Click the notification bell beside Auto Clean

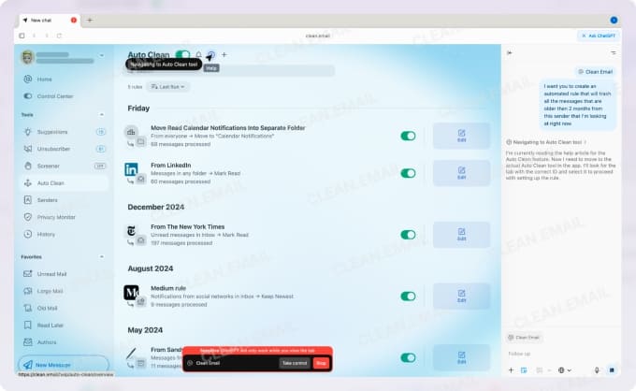(x=198, y=55)
